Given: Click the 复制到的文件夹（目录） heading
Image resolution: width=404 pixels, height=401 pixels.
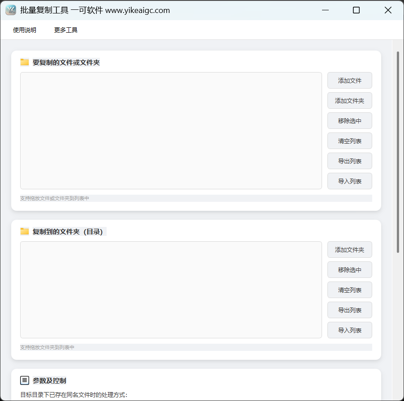Looking at the screenshot, I should pyautogui.click(x=68, y=232).
